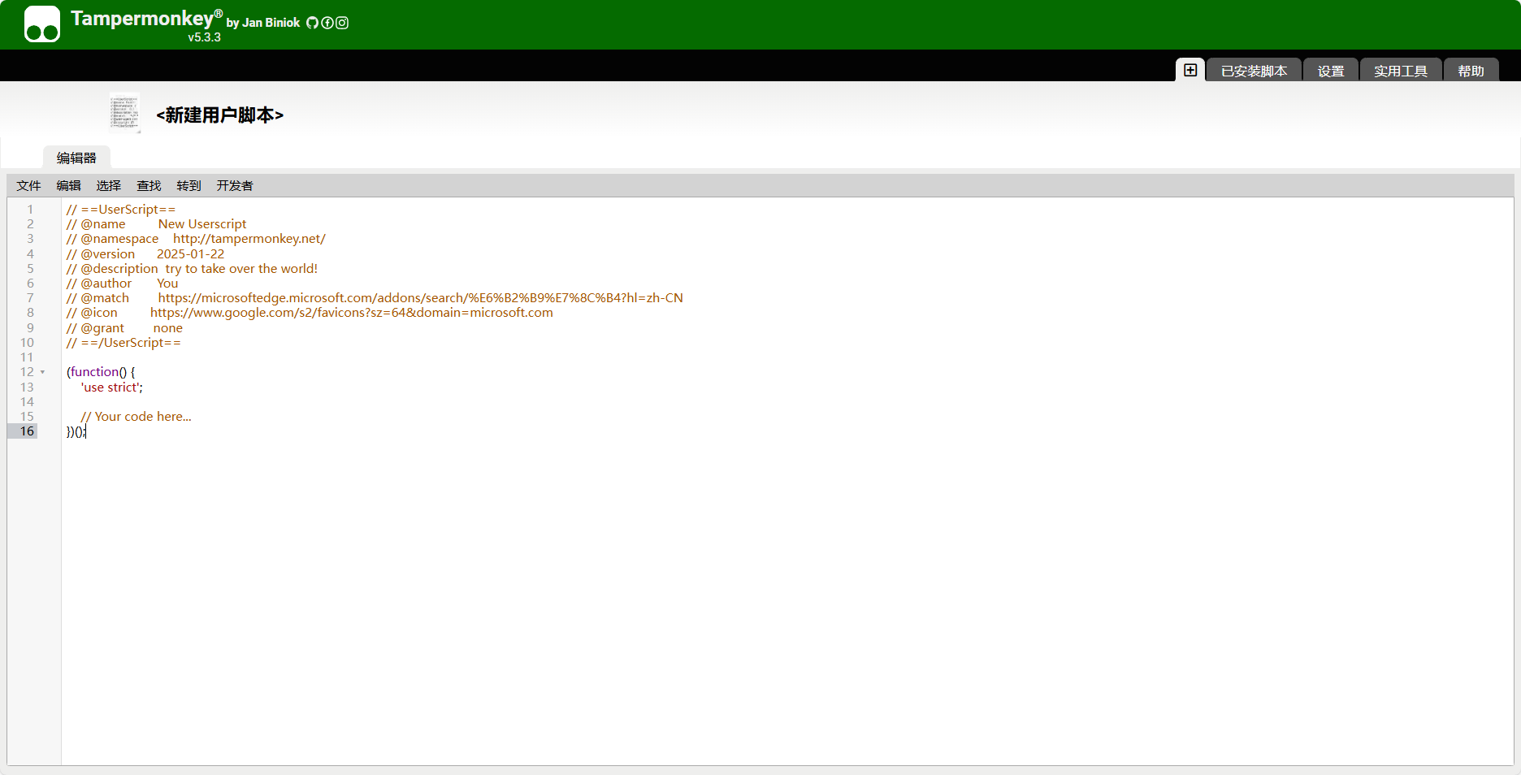Viewport: 1521px width, 775px height.
Task: Click the http://tampermonkey.net/ namespace value
Action: (x=249, y=239)
